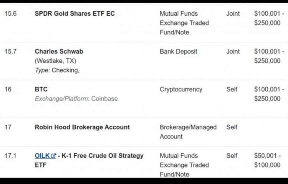288x184 pixels.
Task: Click the Bank Deposit asset type cell
Action: (178, 51)
